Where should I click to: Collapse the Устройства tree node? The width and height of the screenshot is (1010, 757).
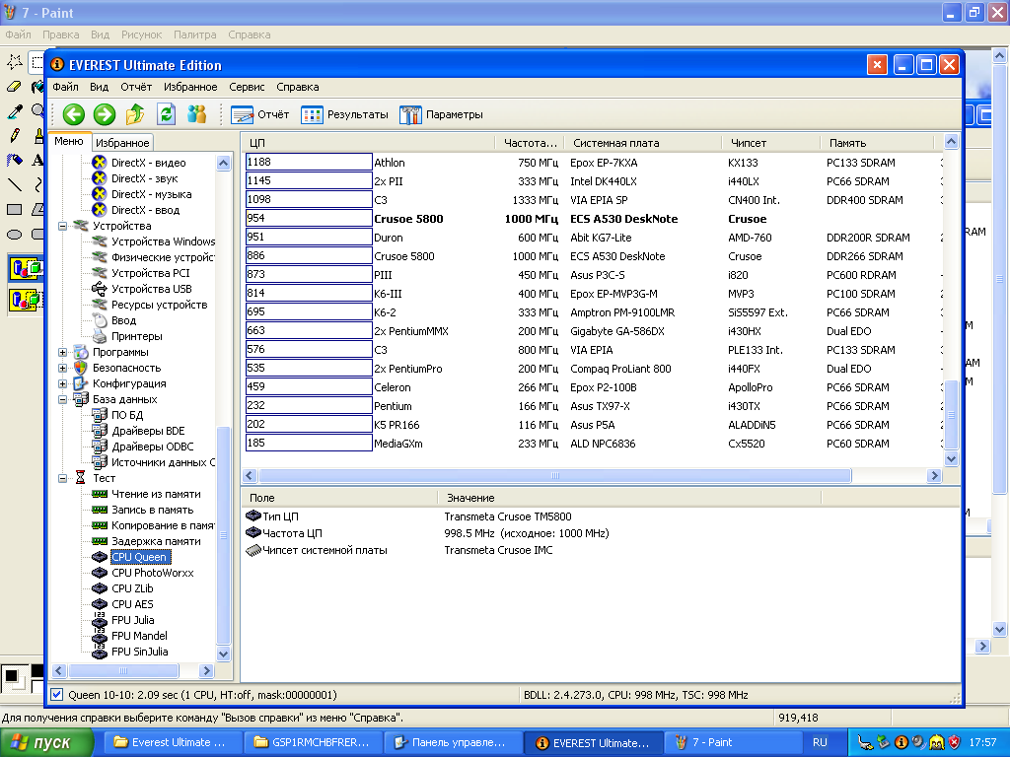62,226
